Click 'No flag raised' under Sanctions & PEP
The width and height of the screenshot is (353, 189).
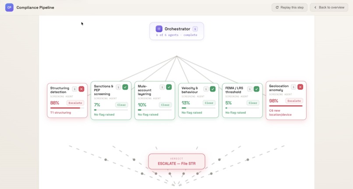pyautogui.click(x=104, y=114)
